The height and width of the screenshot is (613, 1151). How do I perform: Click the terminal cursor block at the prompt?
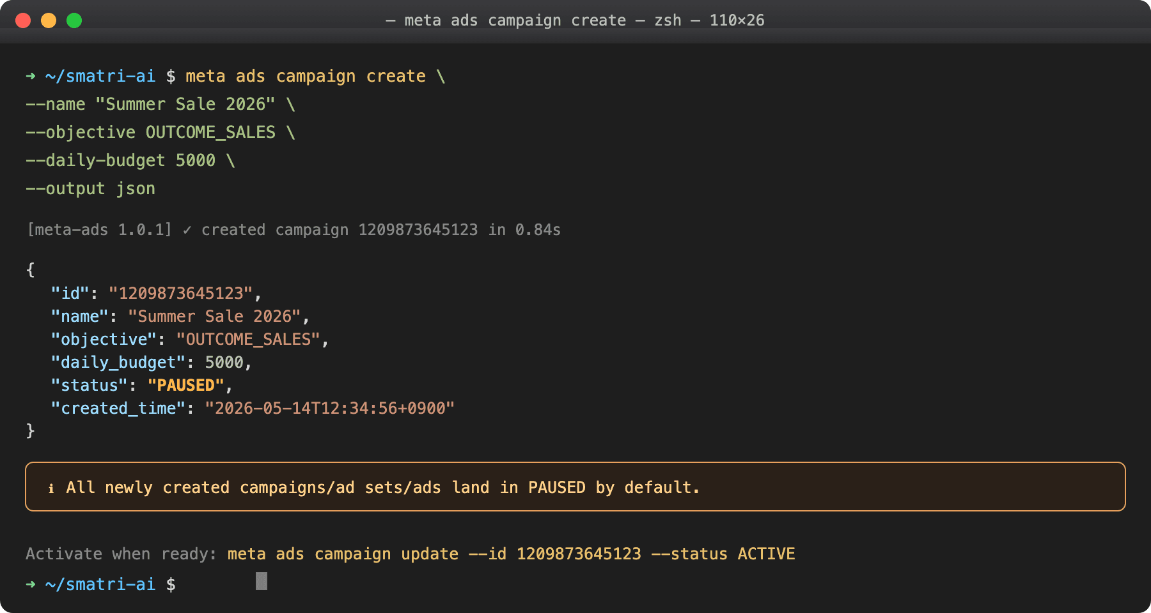[x=262, y=581]
